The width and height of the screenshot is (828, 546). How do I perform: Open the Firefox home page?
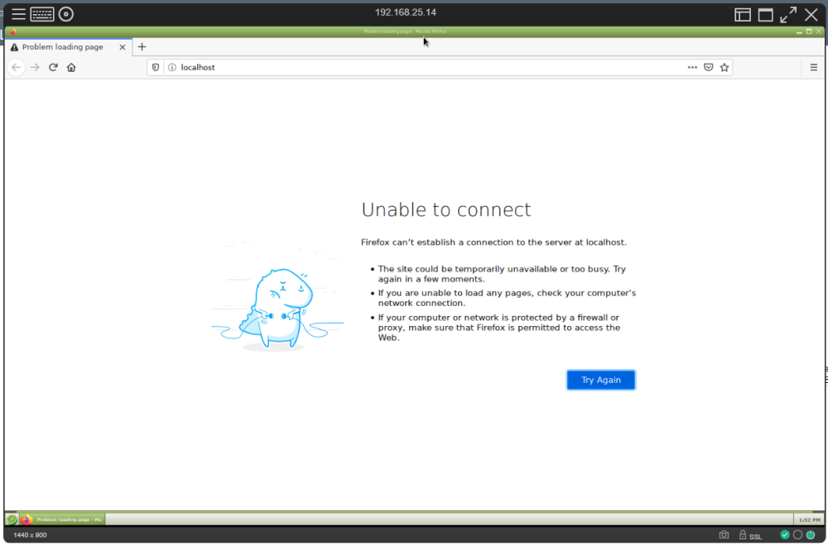pos(71,68)
